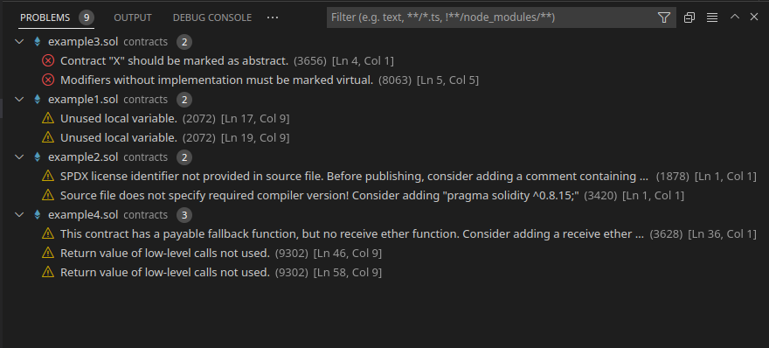Viewport: 769px width, 348px height.
Task: Collapse the example3.sol problems group
Action: (x=19, y=42)
